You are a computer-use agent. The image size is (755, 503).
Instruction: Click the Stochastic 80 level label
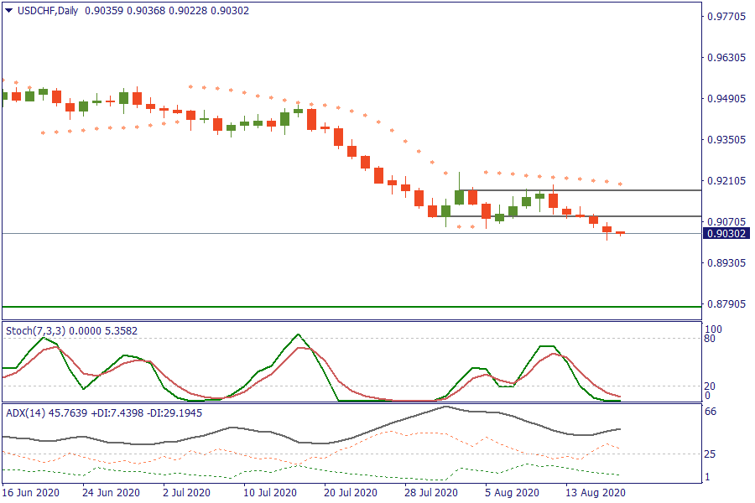[710, 339]
